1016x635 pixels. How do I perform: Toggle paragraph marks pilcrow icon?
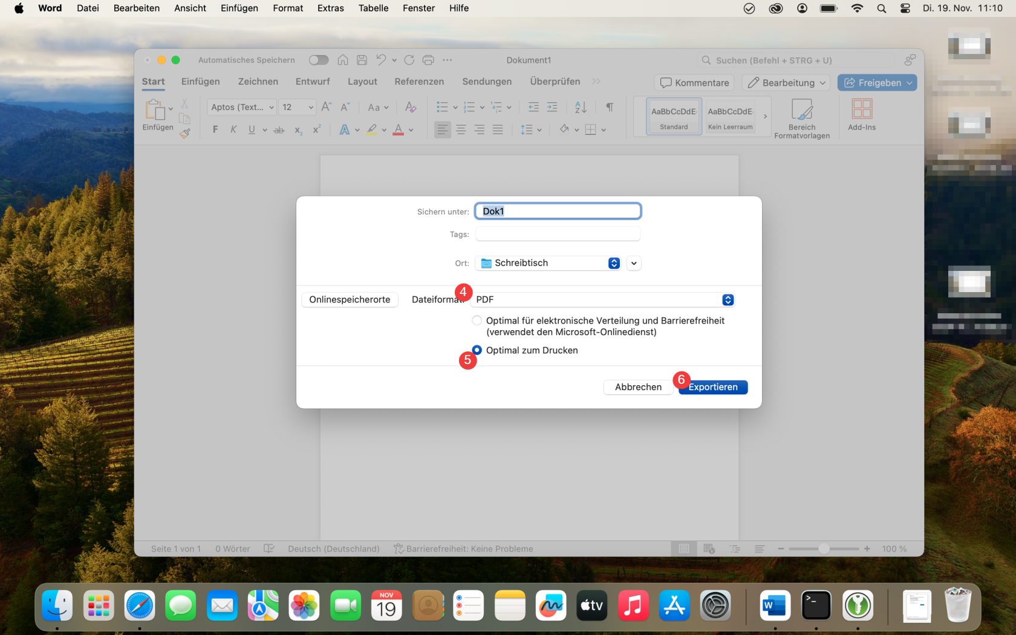pyautogui.click(x=610, y=107)
